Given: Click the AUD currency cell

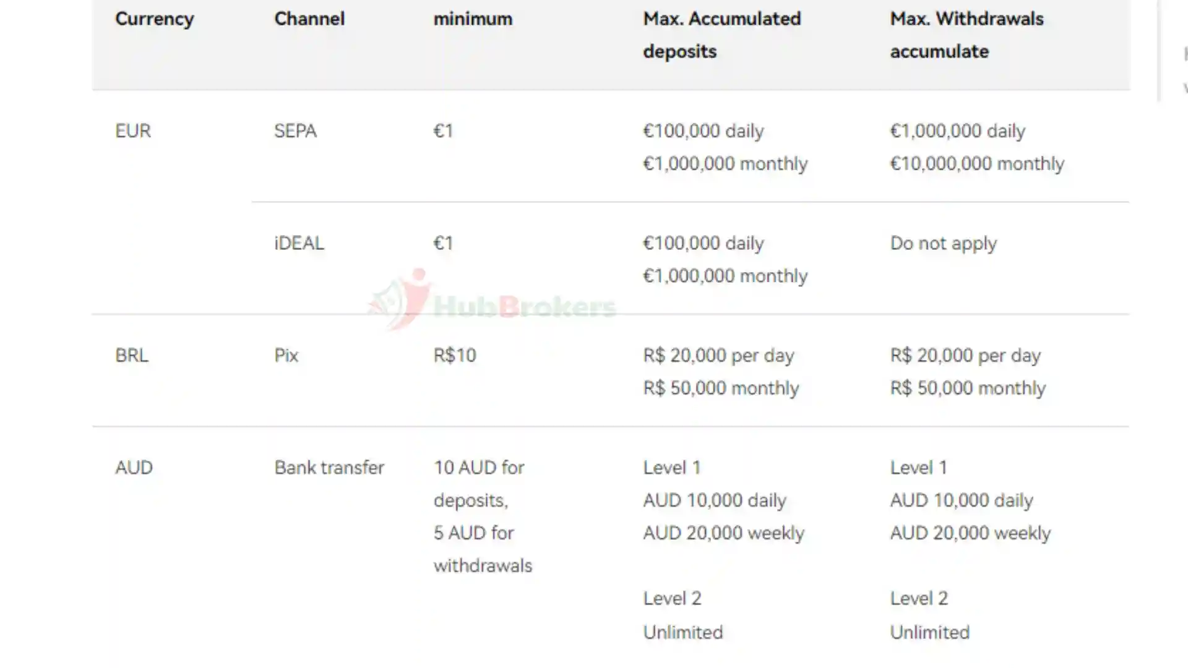Looking at the screenshot, I should (x=134, y=468).
